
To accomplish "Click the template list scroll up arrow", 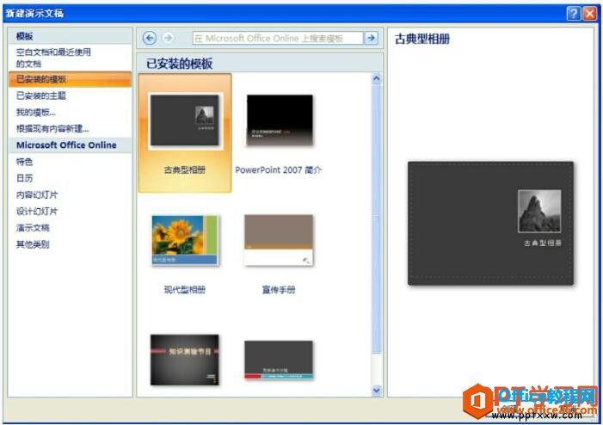I will [377, 79].
